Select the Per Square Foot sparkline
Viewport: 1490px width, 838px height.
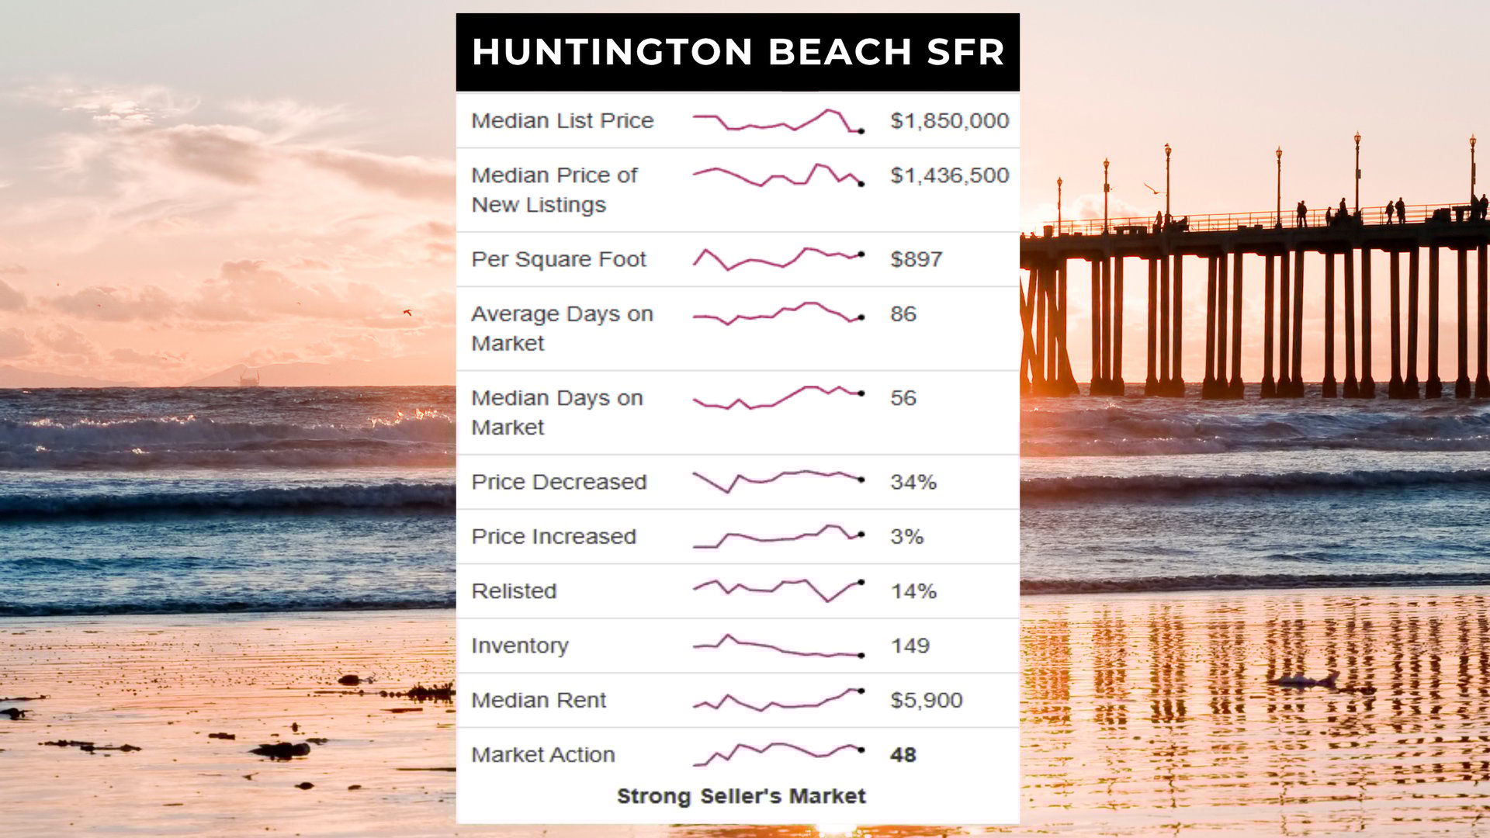[x=778, y=258]
